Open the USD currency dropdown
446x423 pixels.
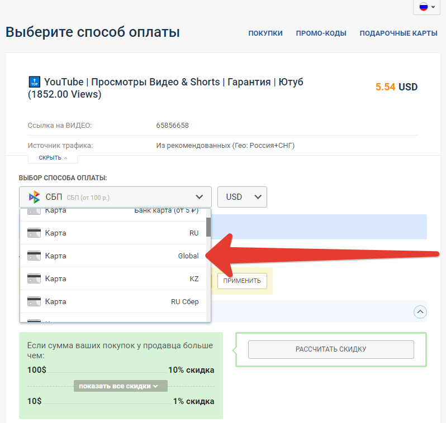242,197
